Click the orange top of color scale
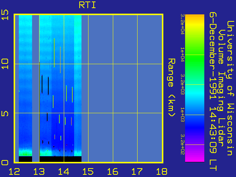The image size is (236, 177). pos(195,17)
